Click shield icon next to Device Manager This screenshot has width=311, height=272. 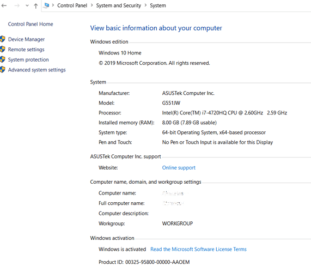[x=2, y=39]
